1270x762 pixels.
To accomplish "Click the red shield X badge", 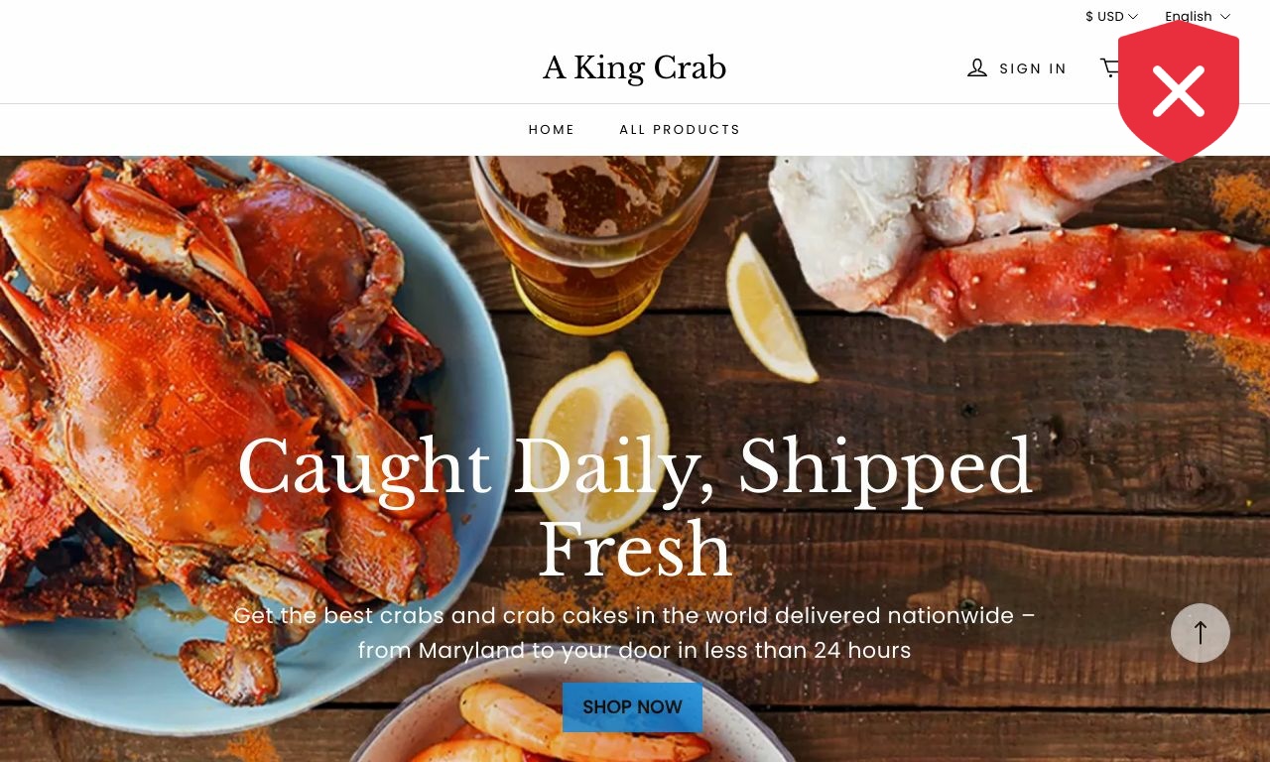I will pos(1178,91).
